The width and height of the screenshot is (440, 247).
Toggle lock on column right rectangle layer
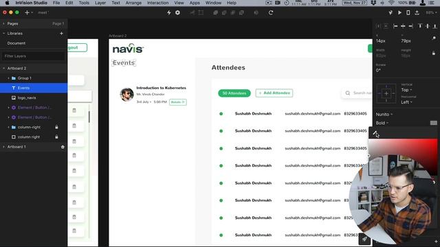(x=56, y=137)
